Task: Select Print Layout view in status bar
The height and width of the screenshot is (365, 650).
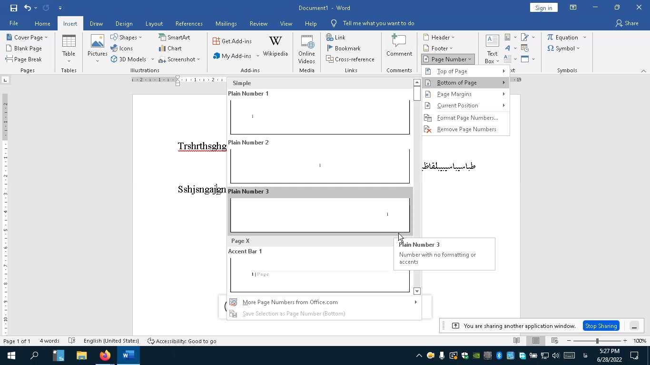Action: click(x=536, y=341)
